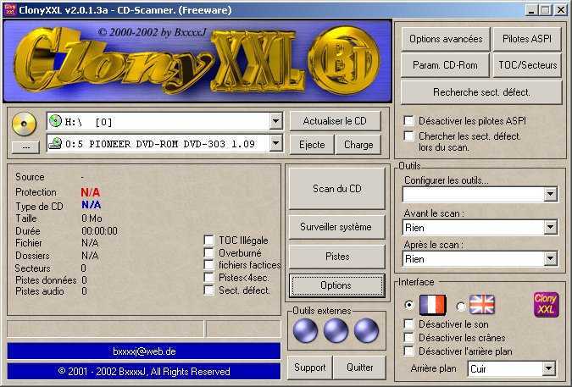Toggle the Sect. défect. checkbox

click(208, 290)
